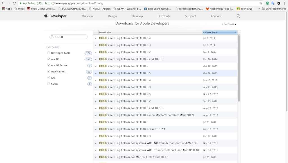Select the OS X 10.8 and 10.8.1 release row
288x163 pixels.
pos(165,108)
